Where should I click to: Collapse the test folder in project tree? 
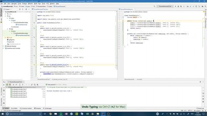7,29
